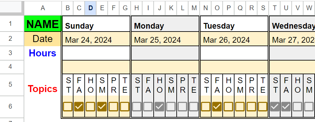Click the green NAME cell
Screen dimensions: 315x122
click(42, 24)
